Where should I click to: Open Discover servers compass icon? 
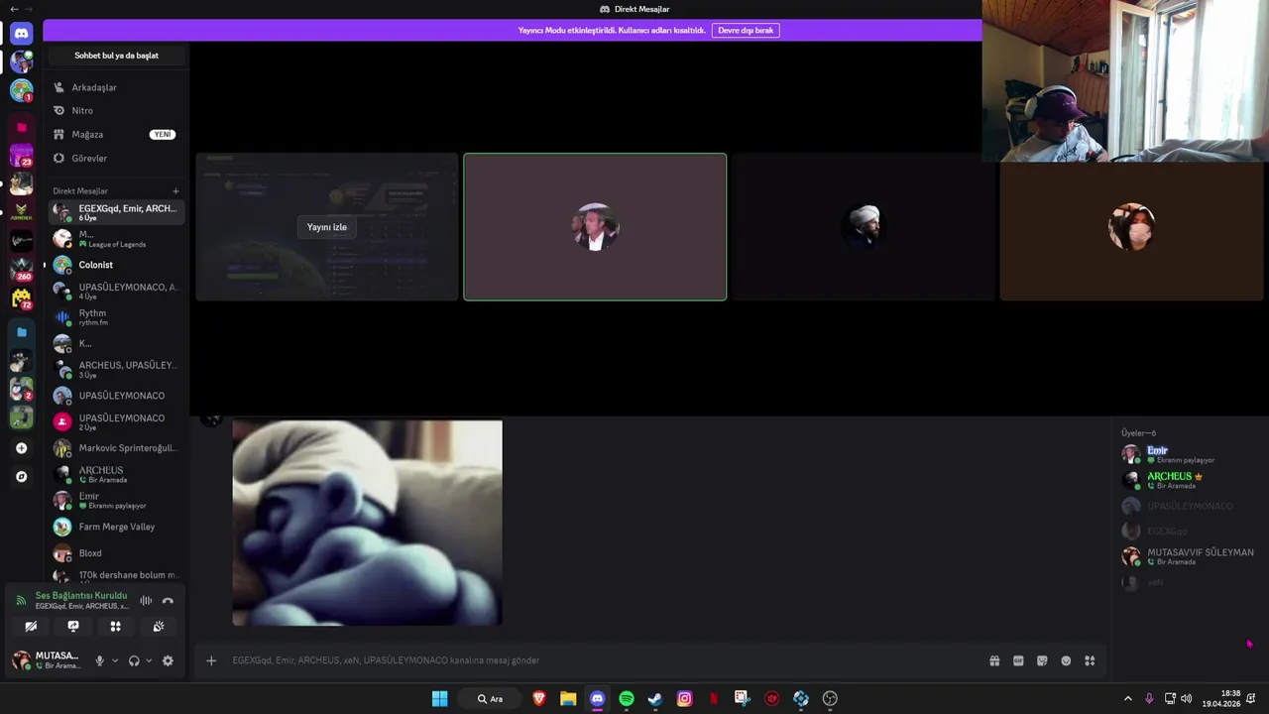(x=21, y=476)
